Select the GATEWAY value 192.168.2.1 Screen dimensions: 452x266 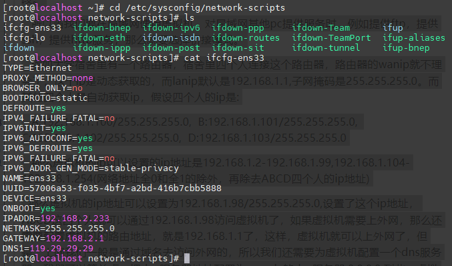point(75,239)
